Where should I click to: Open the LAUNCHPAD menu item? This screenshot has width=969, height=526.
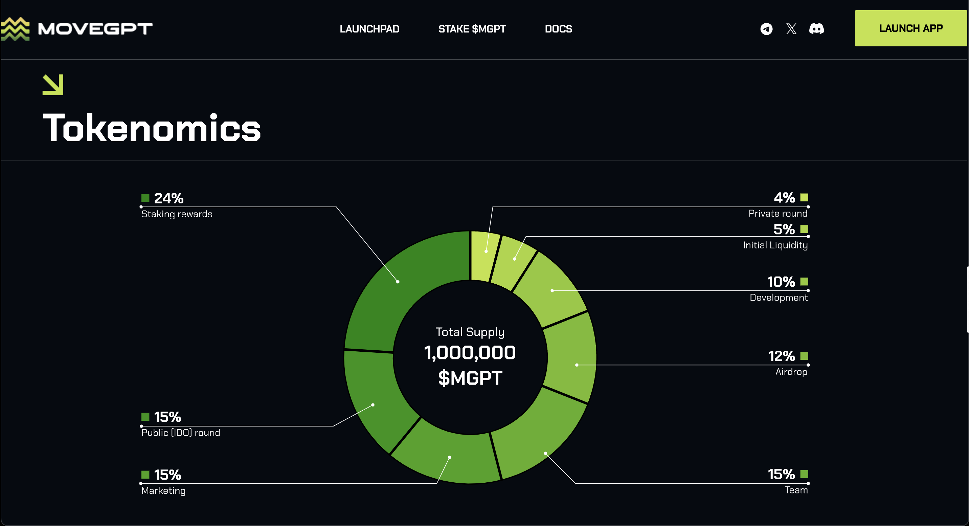tap(369, 29)
